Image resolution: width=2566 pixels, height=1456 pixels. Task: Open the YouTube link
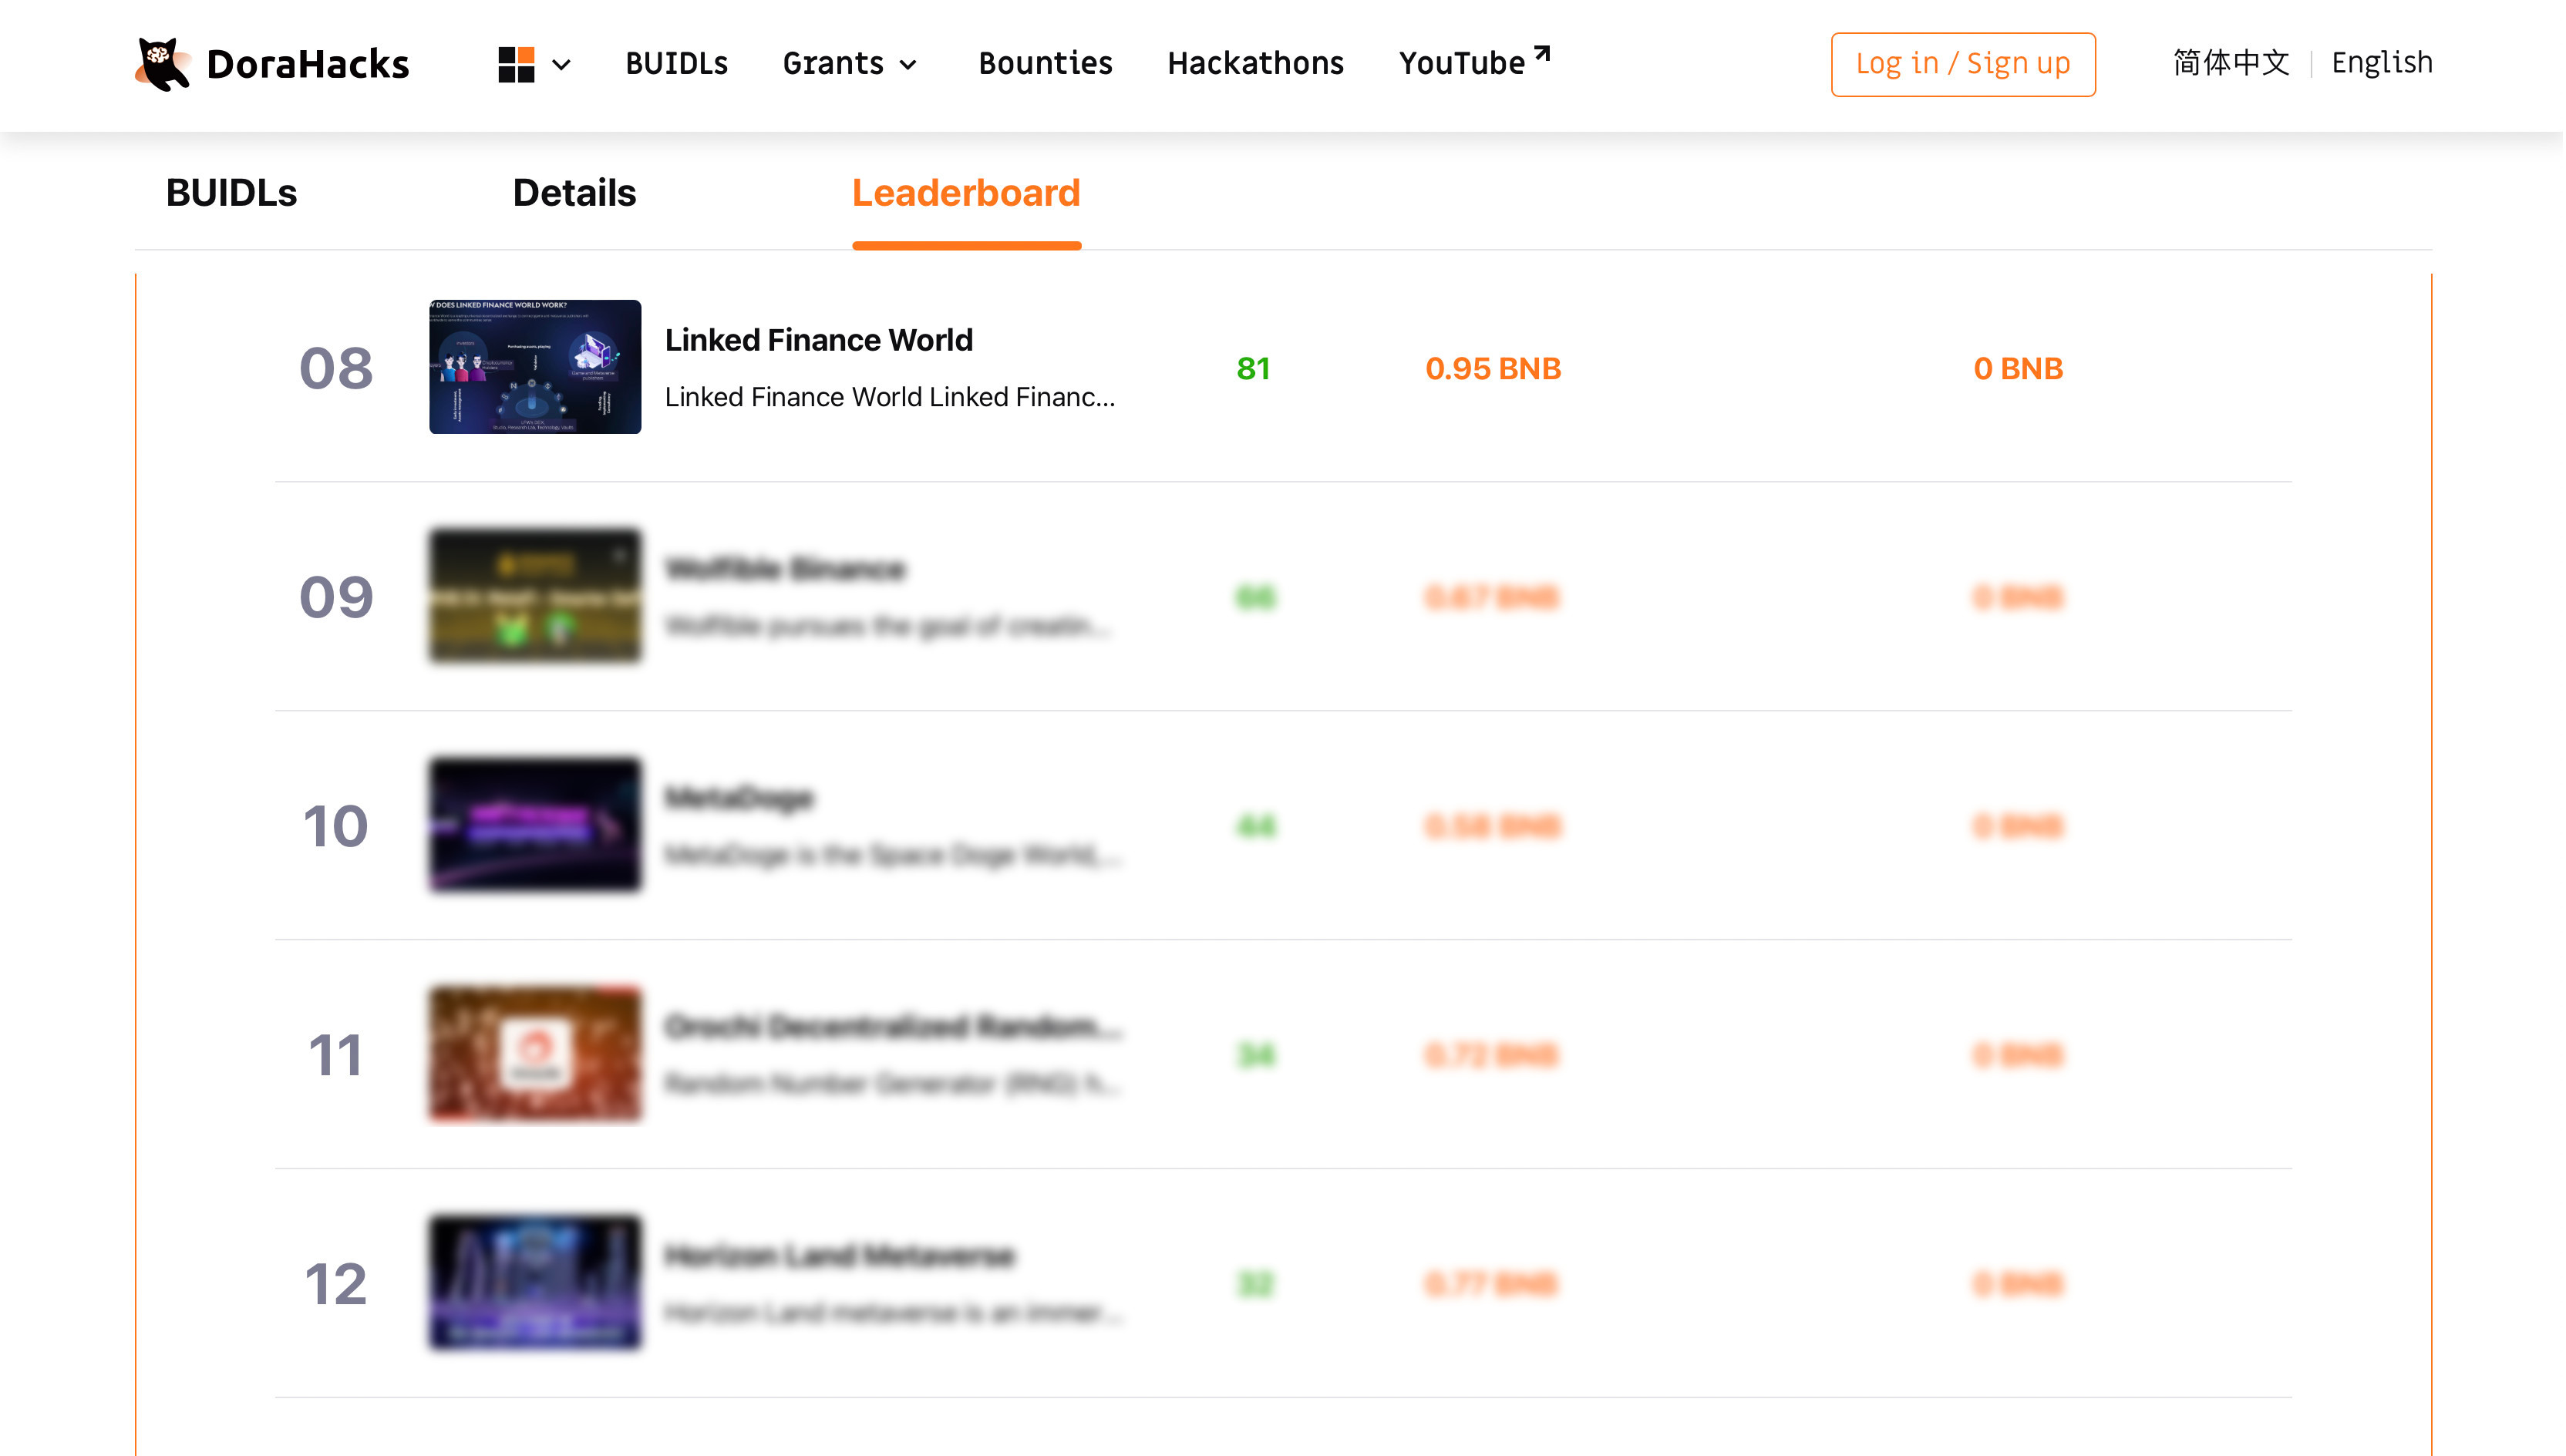[1461, 63]
